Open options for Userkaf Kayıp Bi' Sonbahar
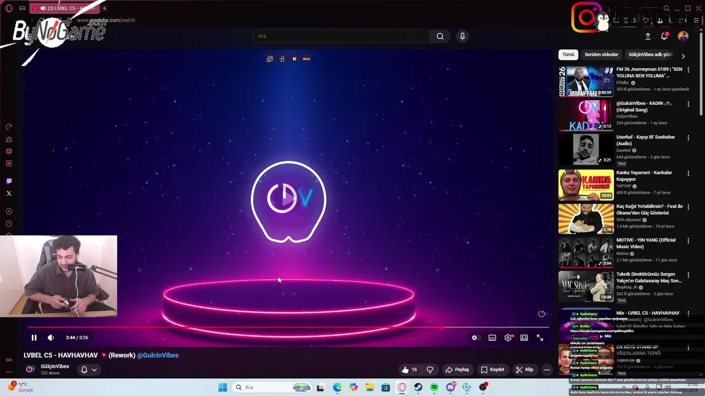The height and width of the screenshot is (396, 705). click(688, 137)
